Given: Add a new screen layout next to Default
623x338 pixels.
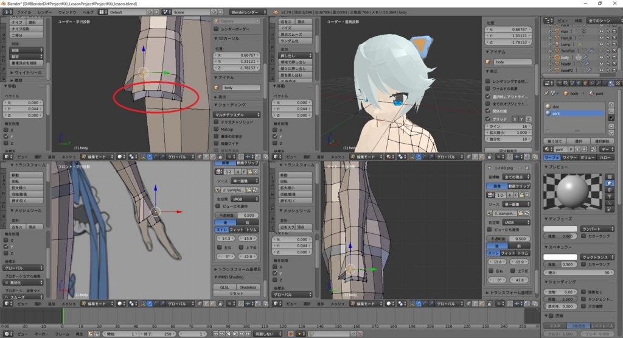Looking at the screenshot, I should 150,12.
